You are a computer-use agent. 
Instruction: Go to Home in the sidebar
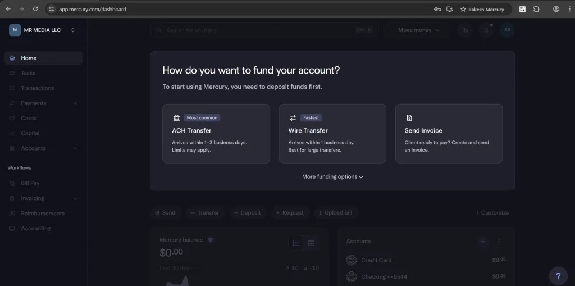tap(43, 58)
